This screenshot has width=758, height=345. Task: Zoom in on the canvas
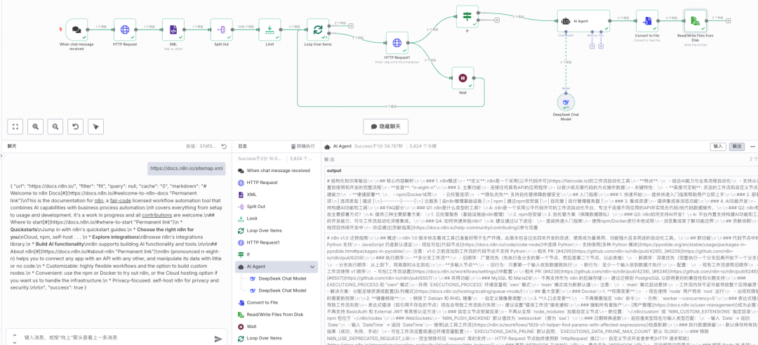click(x=35, y=126)
